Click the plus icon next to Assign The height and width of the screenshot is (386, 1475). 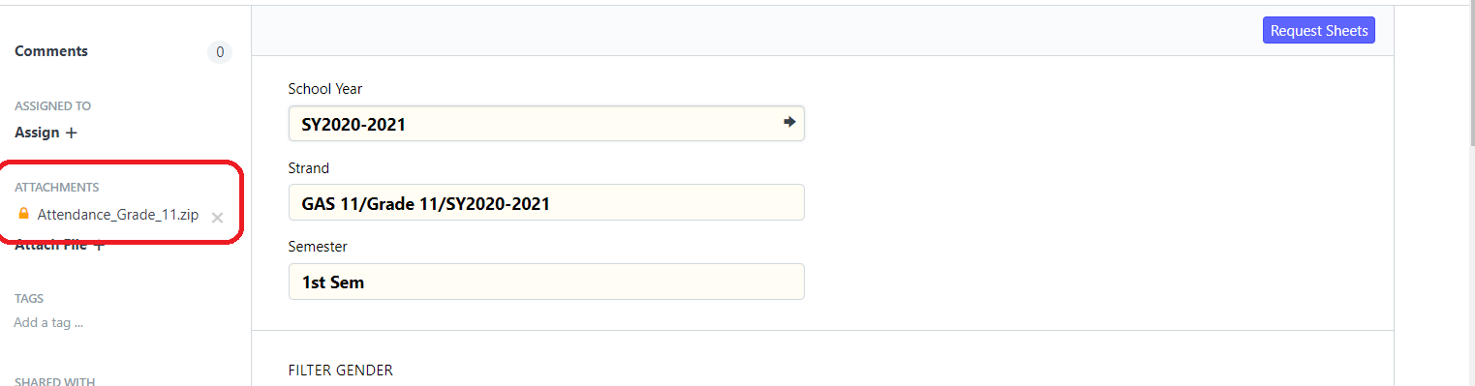click(71, 133)
